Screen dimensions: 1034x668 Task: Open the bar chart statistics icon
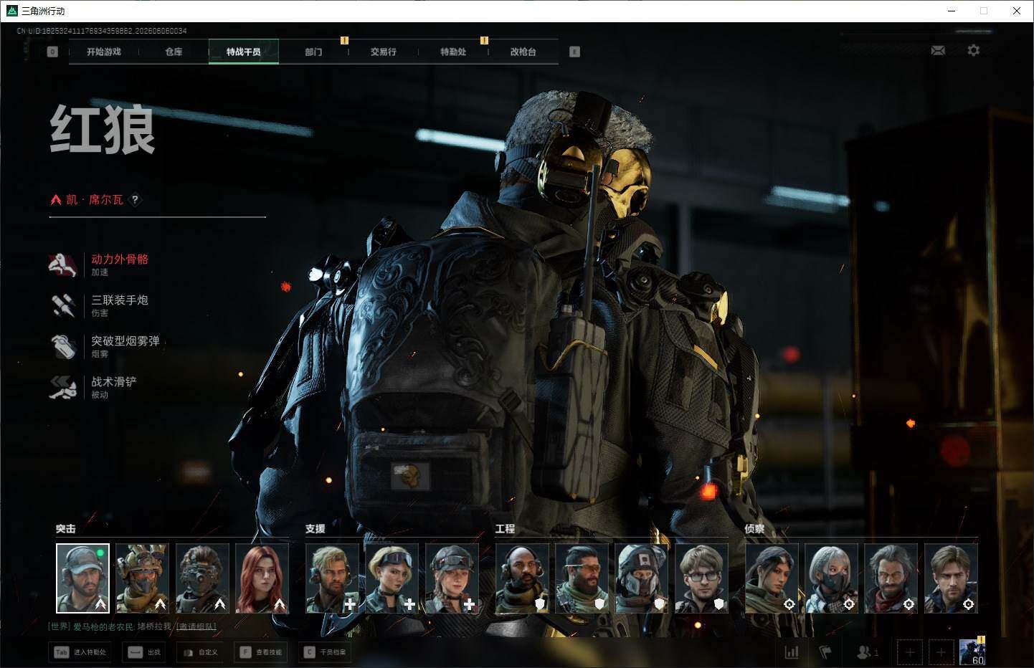792,652
